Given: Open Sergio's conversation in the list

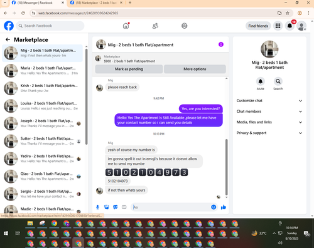Looking at the screenshot, I should click(x=43, y=194).
